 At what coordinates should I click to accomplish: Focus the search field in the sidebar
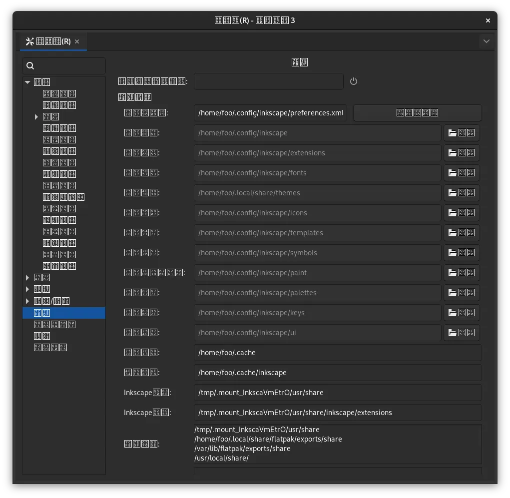tap(64, 66)
